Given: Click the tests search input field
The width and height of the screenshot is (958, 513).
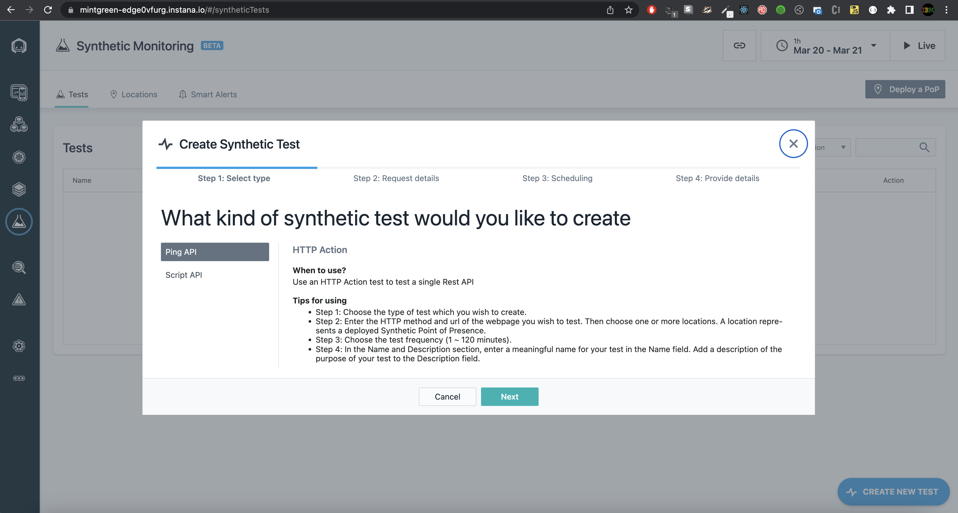Looking at the screenshot, I should (x=887, y=147).
